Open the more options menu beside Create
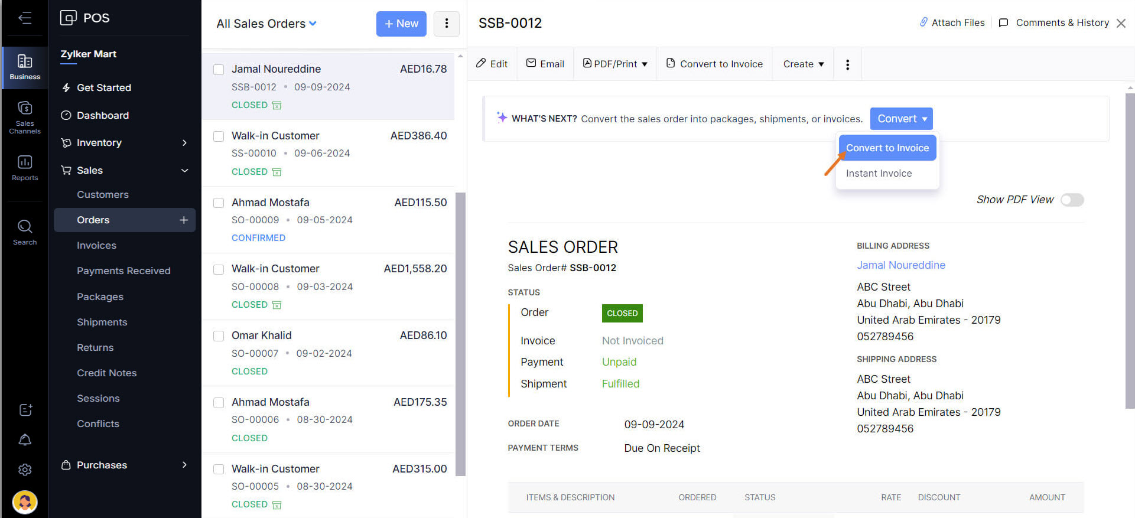Screen dimensions: 1135x518 (x=847, y=64)
